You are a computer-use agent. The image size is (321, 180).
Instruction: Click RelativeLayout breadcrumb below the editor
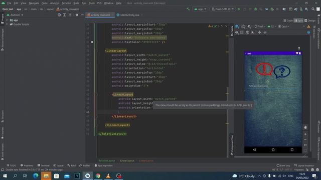pyautogui.click(x=107, y=161)
